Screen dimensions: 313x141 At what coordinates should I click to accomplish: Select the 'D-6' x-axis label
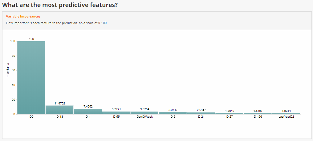coord(173,117)
